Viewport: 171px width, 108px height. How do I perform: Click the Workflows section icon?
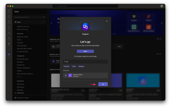[15, 93]
